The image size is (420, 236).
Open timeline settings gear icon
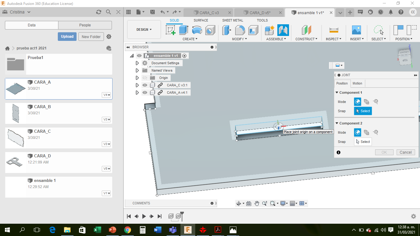click(x=414, y=216)
